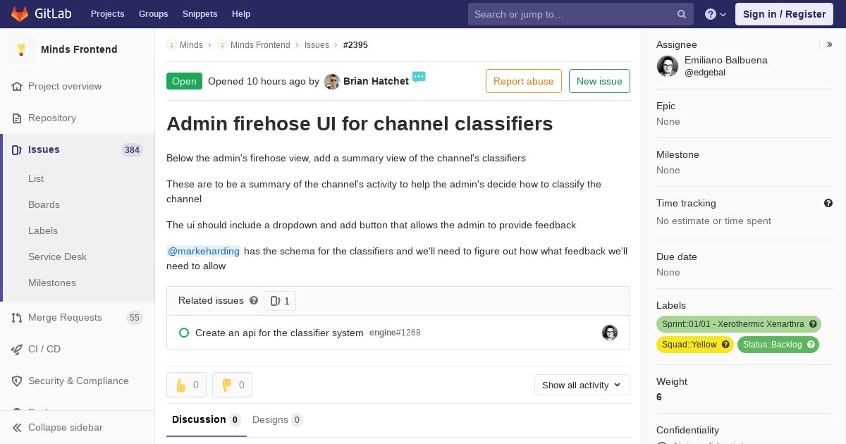The width and height of the screenshot is (846, 444).
Task: Open the Snippets menu item
Action: (200, 14)
